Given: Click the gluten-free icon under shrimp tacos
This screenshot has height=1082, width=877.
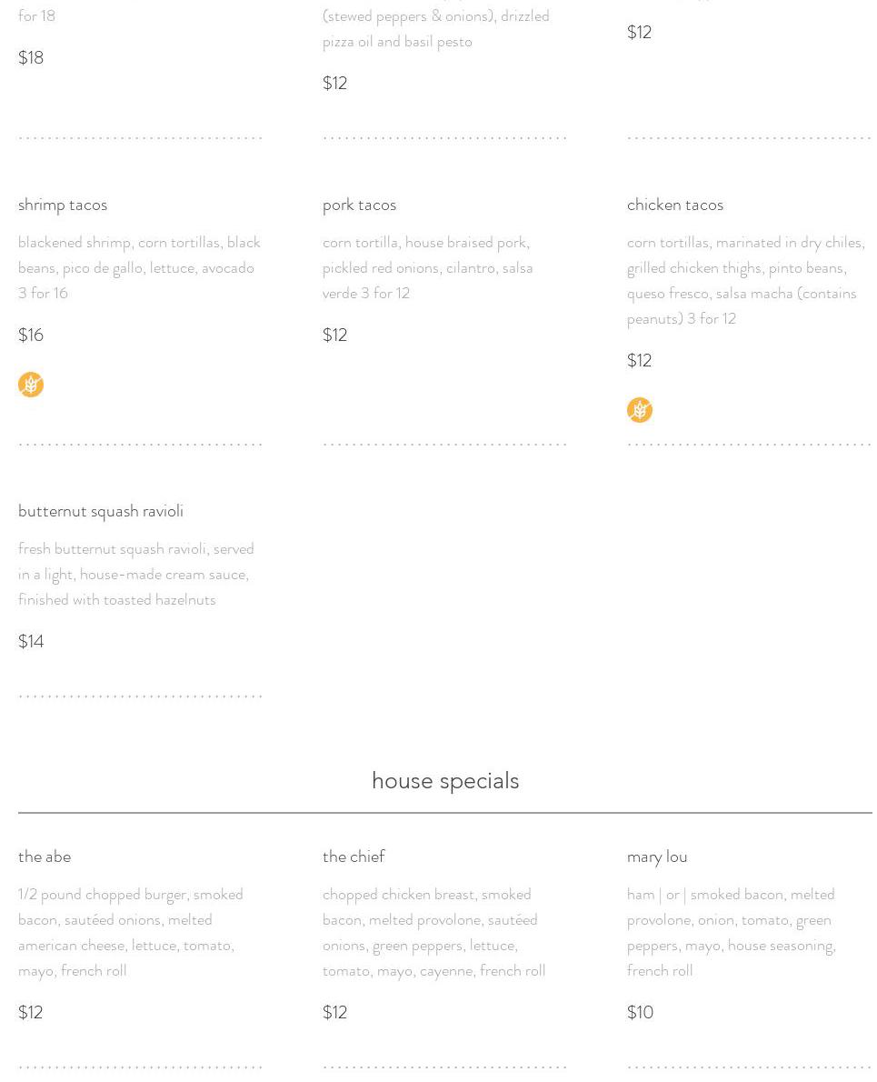Looking at the screenshot, I should click(31, 385).
